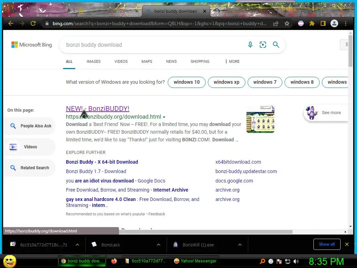Image resolution: width=357 pixels, height=268 pixels.
Task: Open the Chrome profile avatar
Action: pos(334,23)
